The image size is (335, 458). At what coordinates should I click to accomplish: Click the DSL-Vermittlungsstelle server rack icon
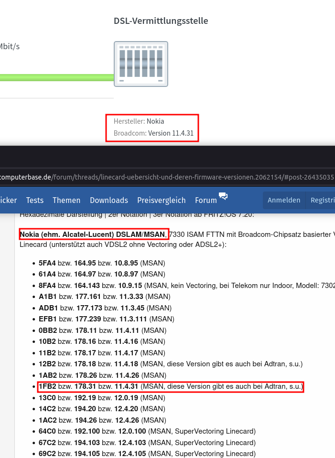(x=141, y=64)
